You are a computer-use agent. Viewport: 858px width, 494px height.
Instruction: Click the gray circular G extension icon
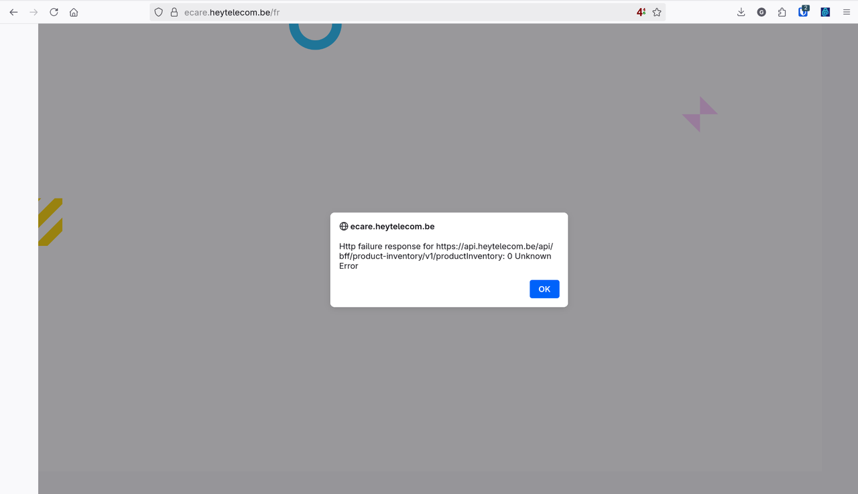pos(761,12)
